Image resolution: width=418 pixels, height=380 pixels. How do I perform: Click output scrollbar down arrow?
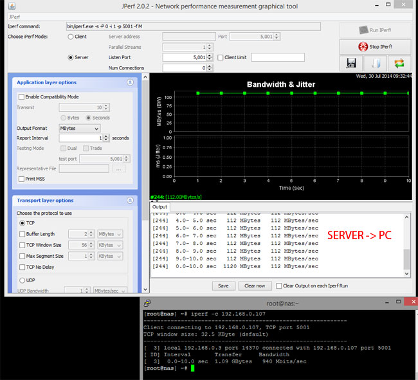[x=406, y=273]
